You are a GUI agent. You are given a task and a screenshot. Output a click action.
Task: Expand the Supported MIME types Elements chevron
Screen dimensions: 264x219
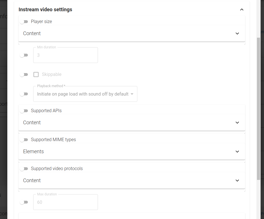tap(237, 152)
